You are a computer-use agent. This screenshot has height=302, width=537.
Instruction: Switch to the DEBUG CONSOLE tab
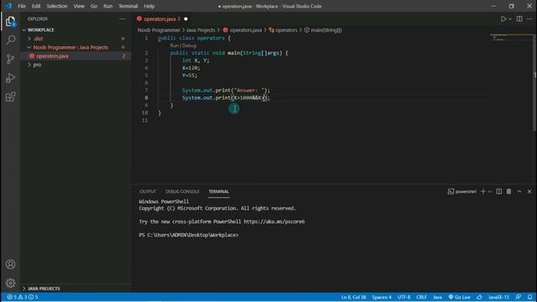[x=182, y=191]
